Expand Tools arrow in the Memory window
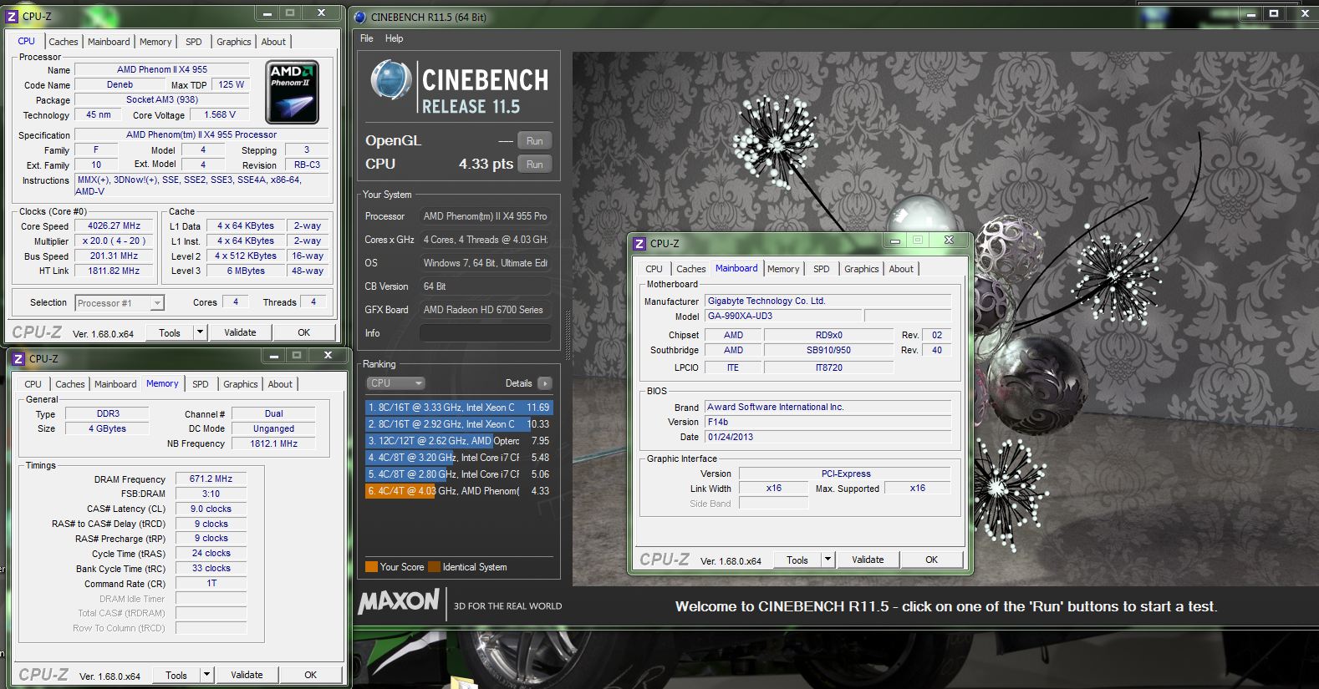This screenshot has height=689, width=1319. pos(206,675)
